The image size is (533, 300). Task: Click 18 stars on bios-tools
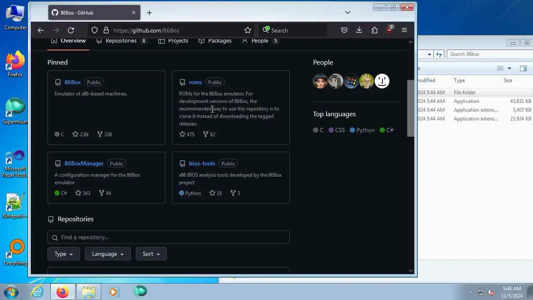(215, 193)
